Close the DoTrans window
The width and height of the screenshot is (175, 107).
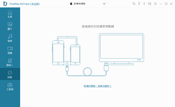click(x=171, y=4)
